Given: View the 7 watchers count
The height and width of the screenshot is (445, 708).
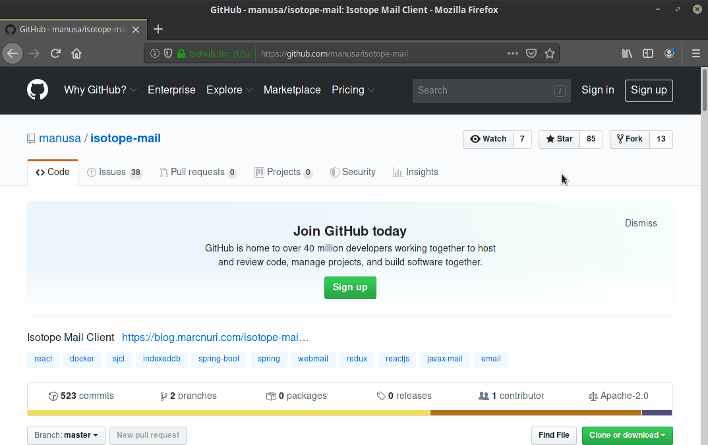Looking at the screenshot, I should pos(522,139).
